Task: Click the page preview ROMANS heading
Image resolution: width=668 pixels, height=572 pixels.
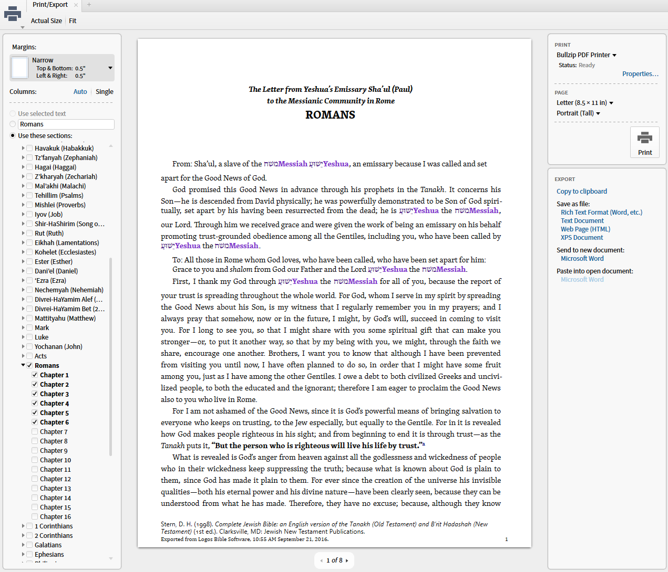Action: (330, 115)
